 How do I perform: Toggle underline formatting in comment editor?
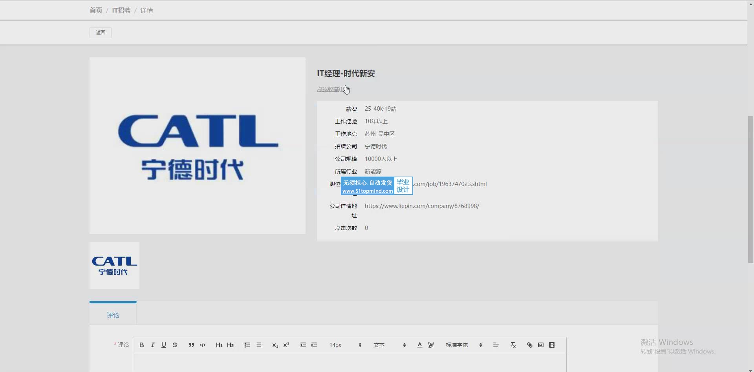[x=164, y=345]
